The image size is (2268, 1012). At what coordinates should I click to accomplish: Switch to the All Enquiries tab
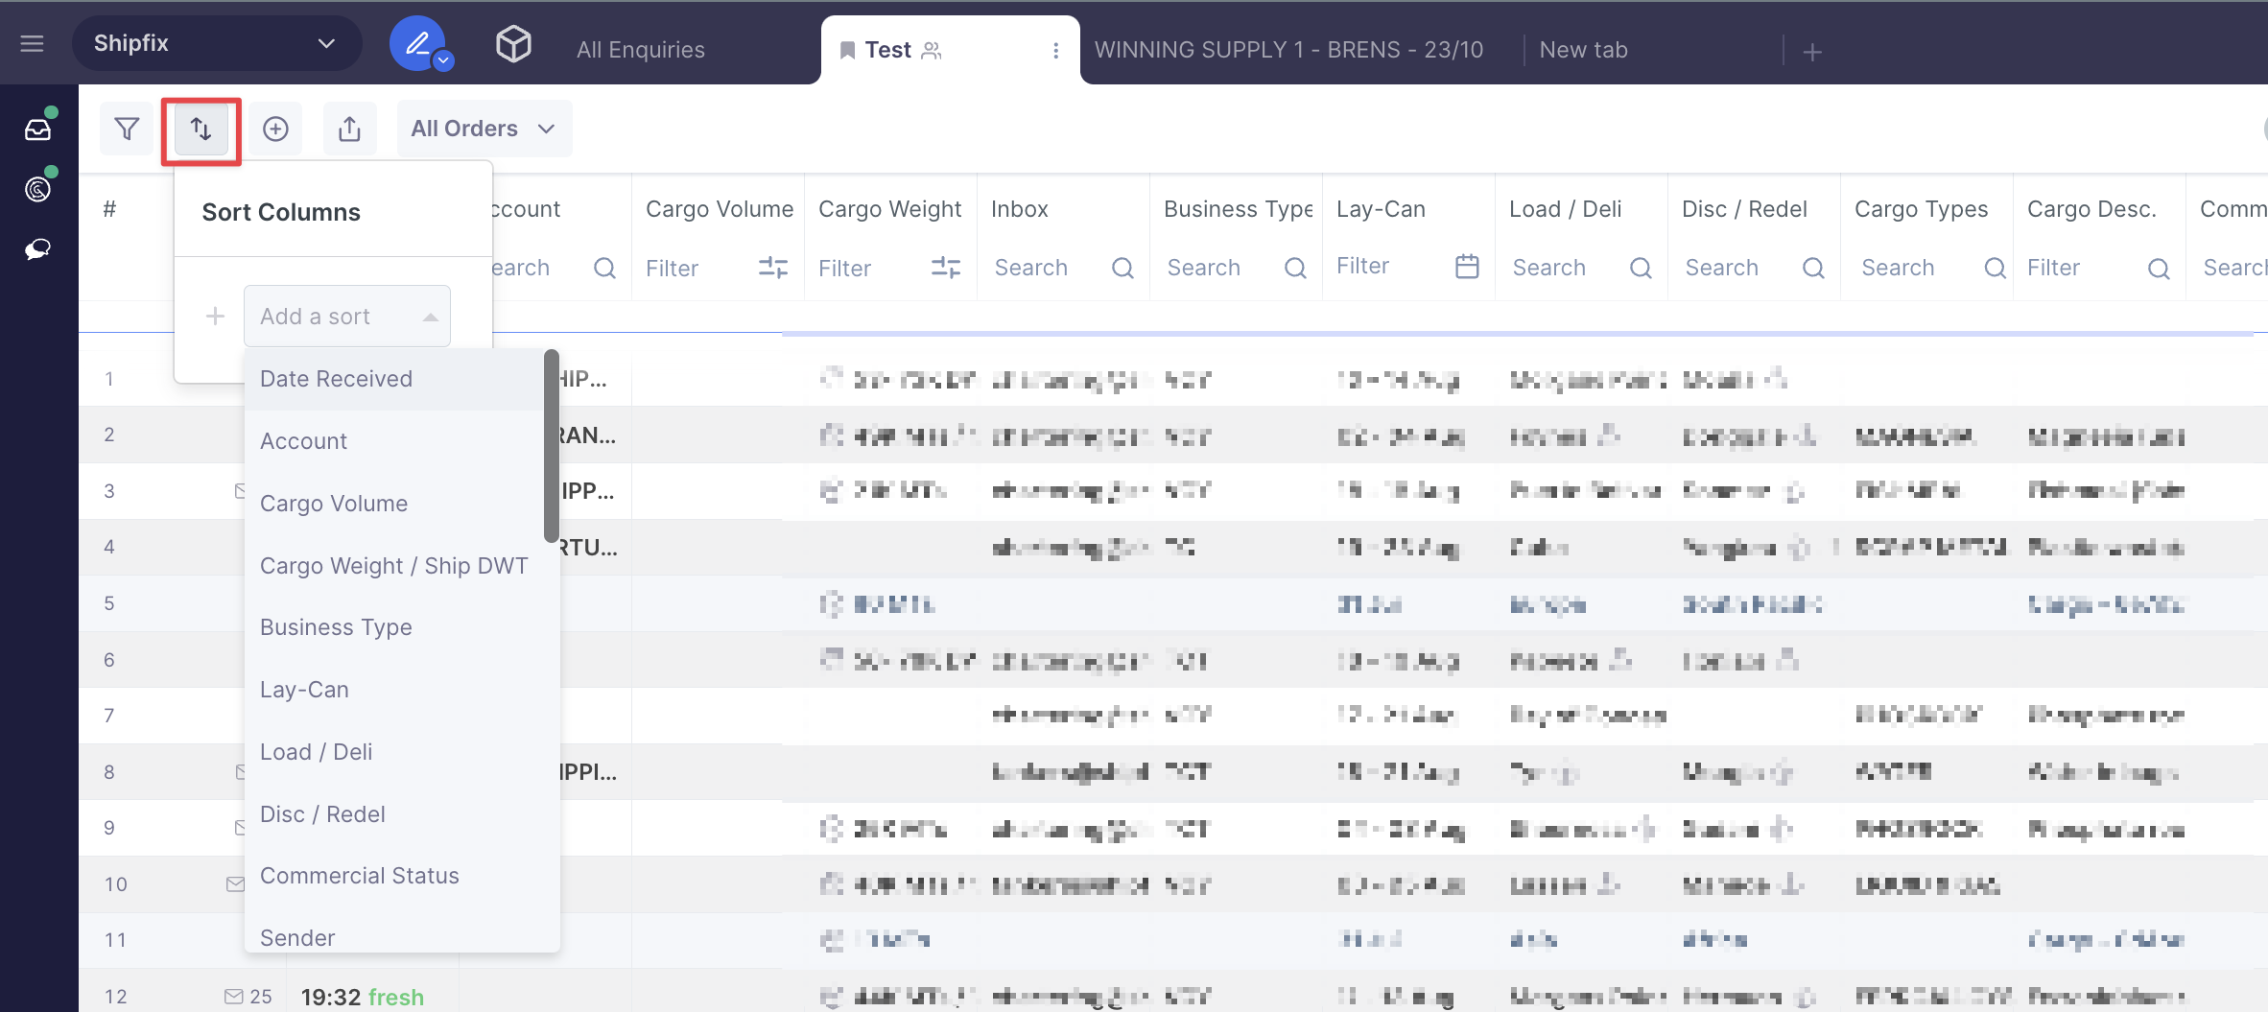(640, 50)
